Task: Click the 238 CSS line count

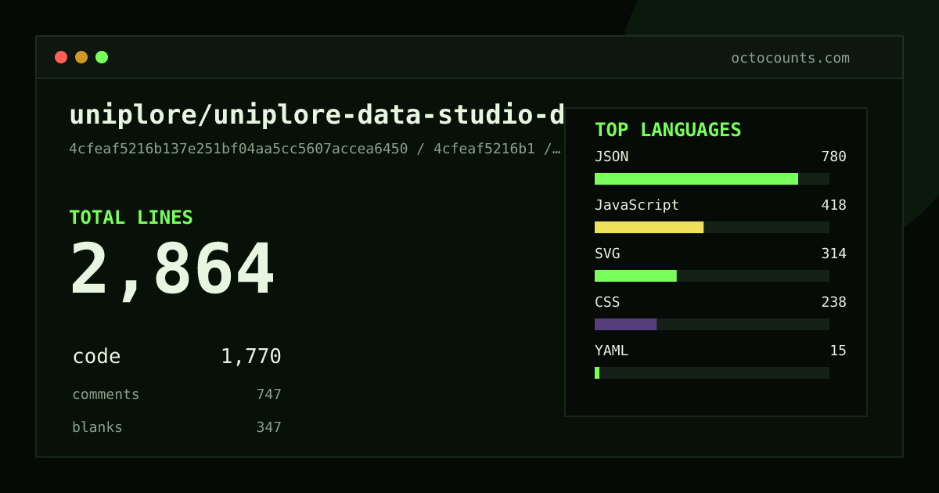Action: (x=833, y=302)
